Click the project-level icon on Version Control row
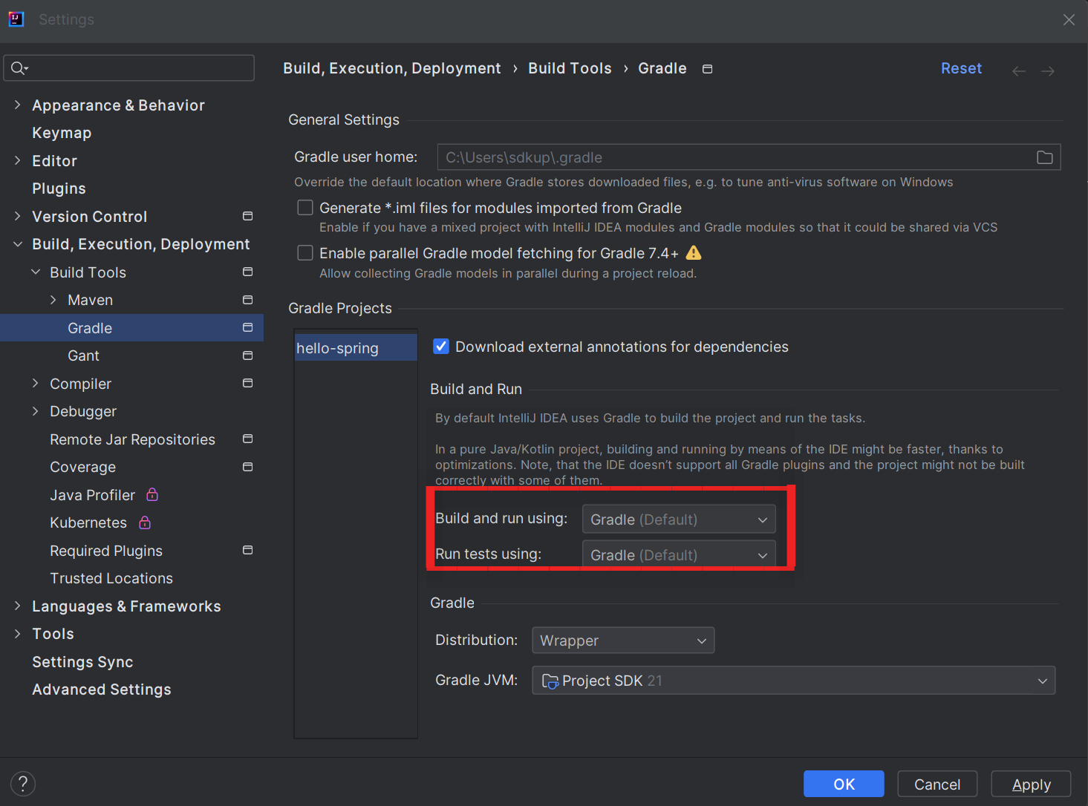 pos(248,216)
